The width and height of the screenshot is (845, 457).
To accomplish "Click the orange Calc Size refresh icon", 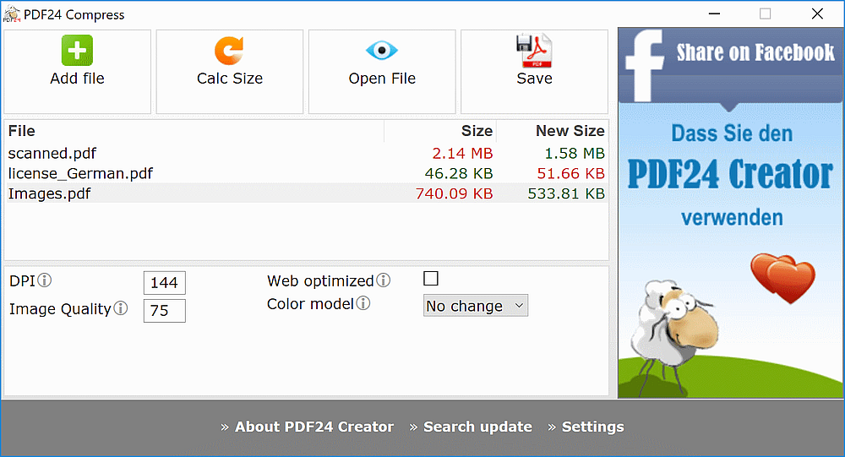I will [229, 51].
